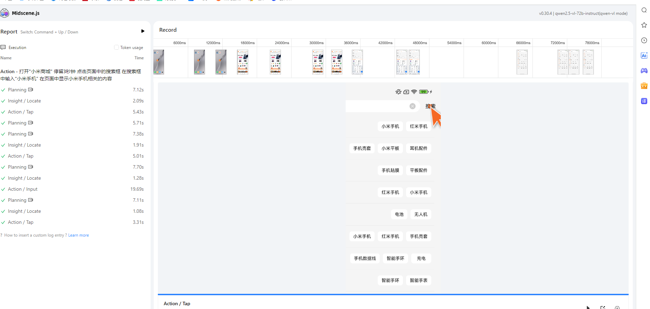Click the 平板配件 tag in the replay
Image resolution: width=650 pixels, height=309 pixels.
[419, 170]
